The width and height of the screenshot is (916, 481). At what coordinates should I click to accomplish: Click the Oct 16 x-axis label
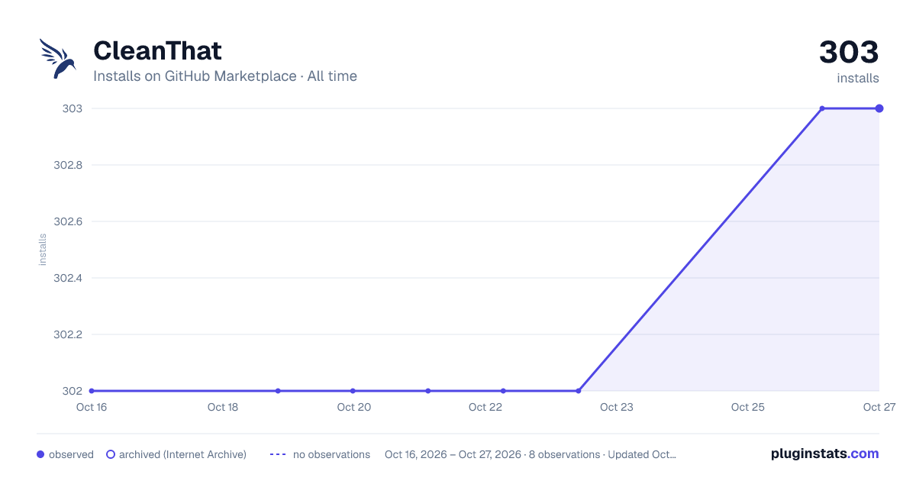[92, 407]
